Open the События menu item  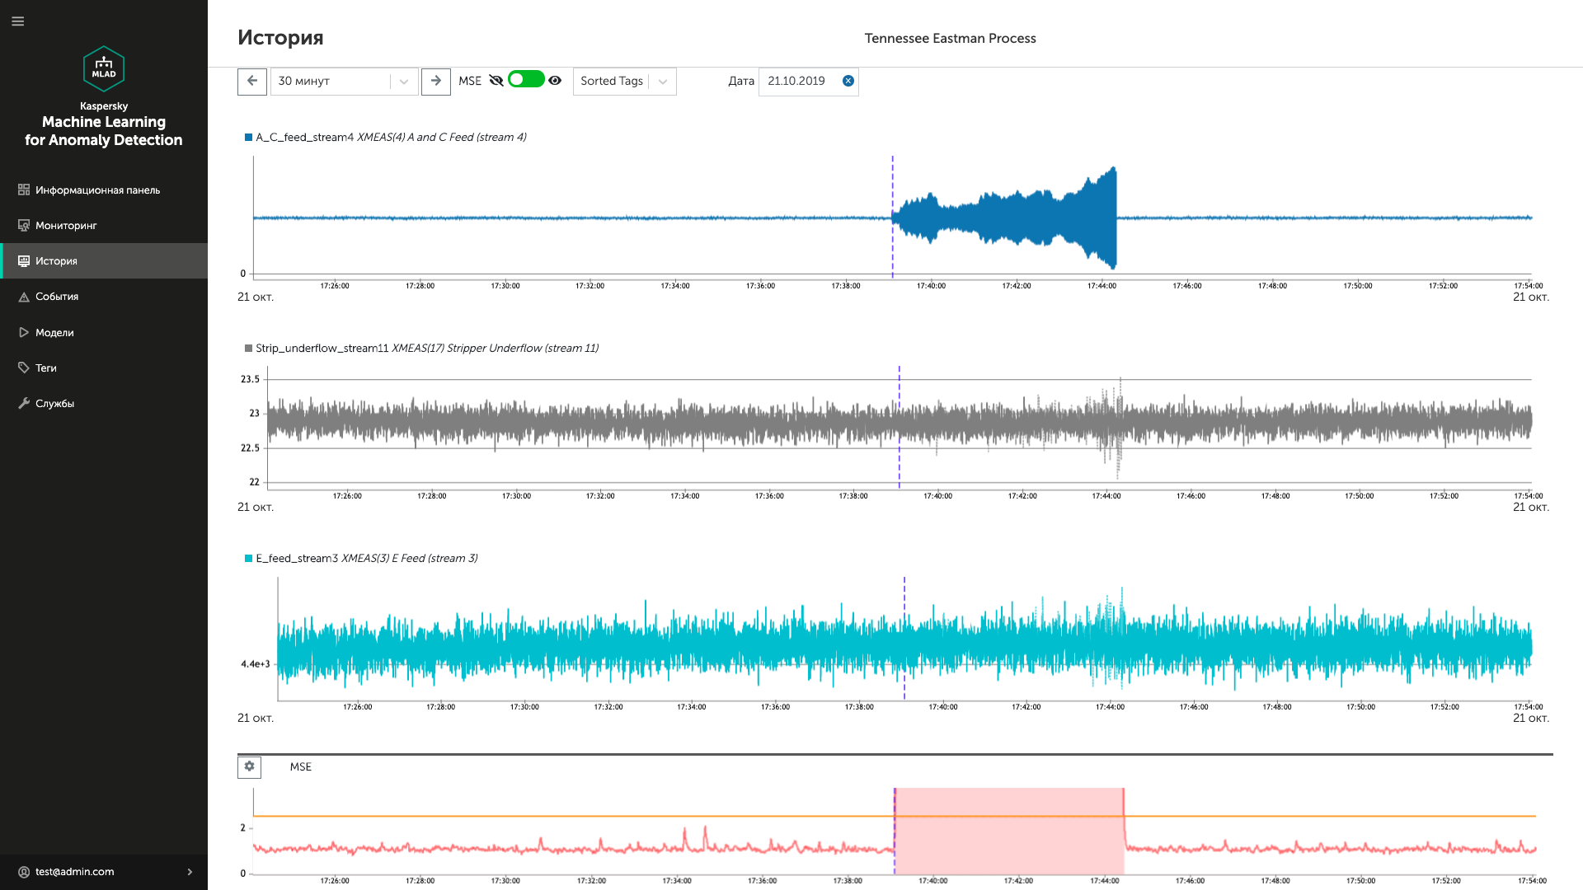[x=57, y=297]
